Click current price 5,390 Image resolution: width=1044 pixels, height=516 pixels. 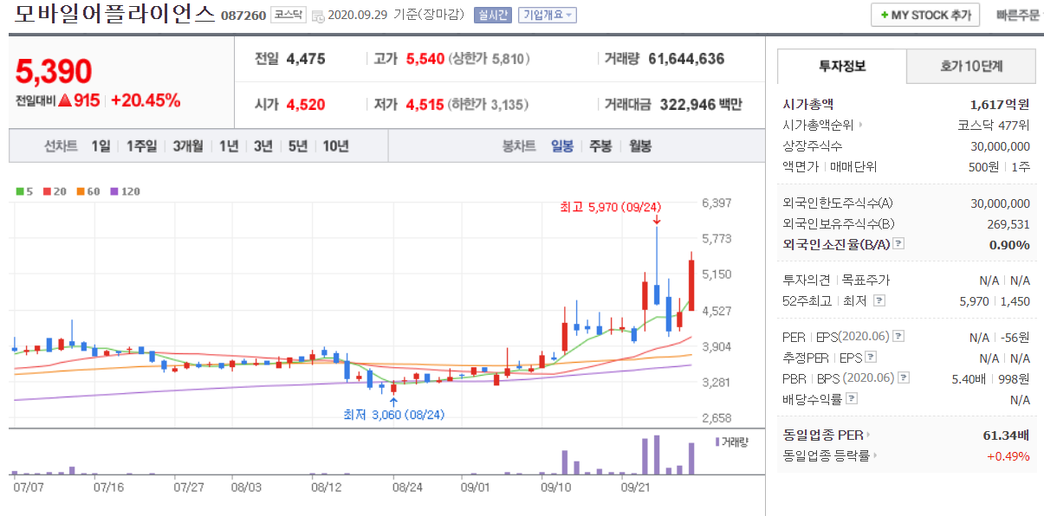pyautogui.click(x=54, y=71)
